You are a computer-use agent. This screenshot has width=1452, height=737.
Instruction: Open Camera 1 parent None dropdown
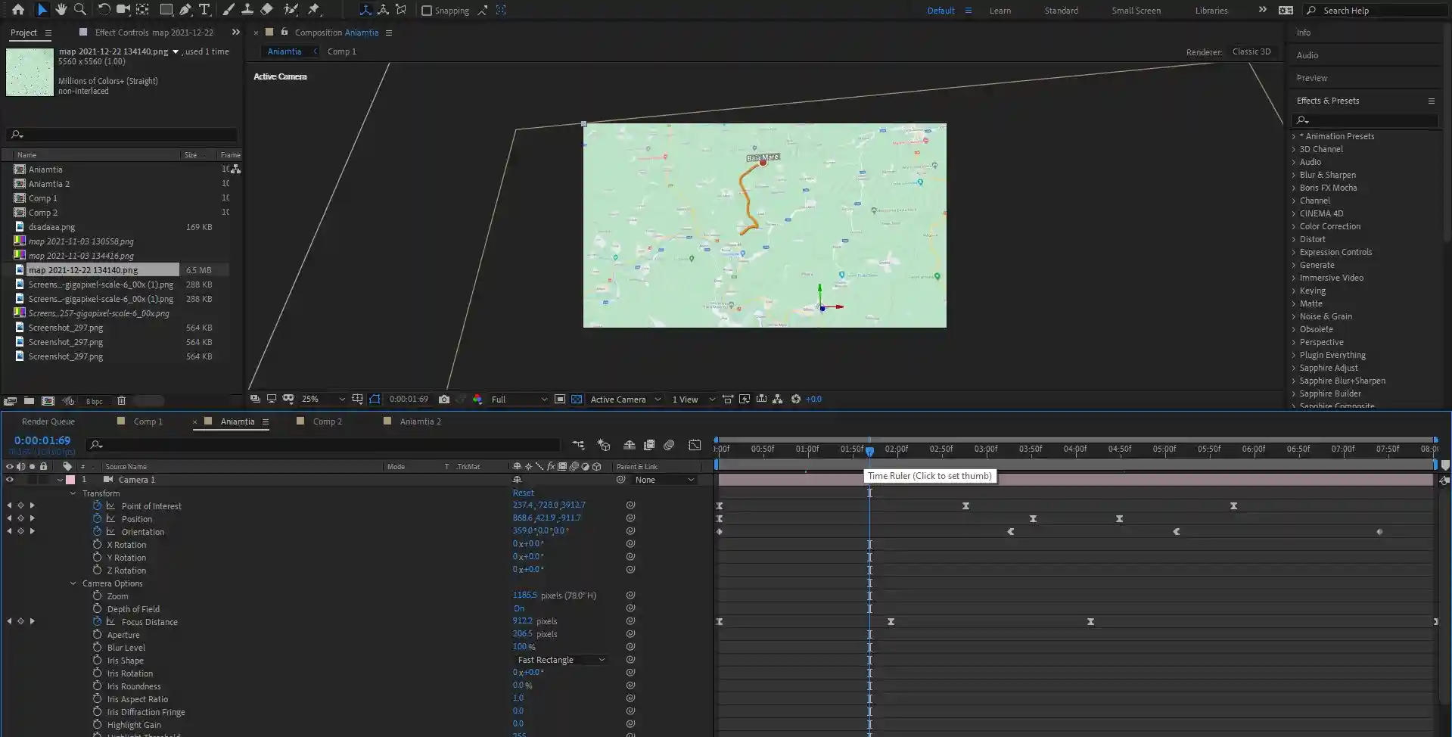pyautogui.click(x=664, y=480)
